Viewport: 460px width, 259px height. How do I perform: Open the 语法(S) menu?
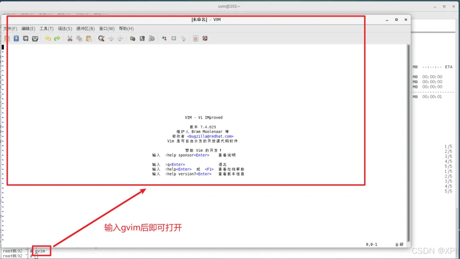65,29
